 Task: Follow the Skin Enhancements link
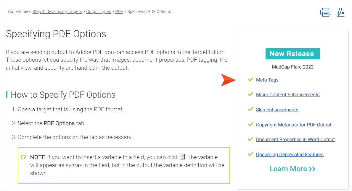(277, 110)
